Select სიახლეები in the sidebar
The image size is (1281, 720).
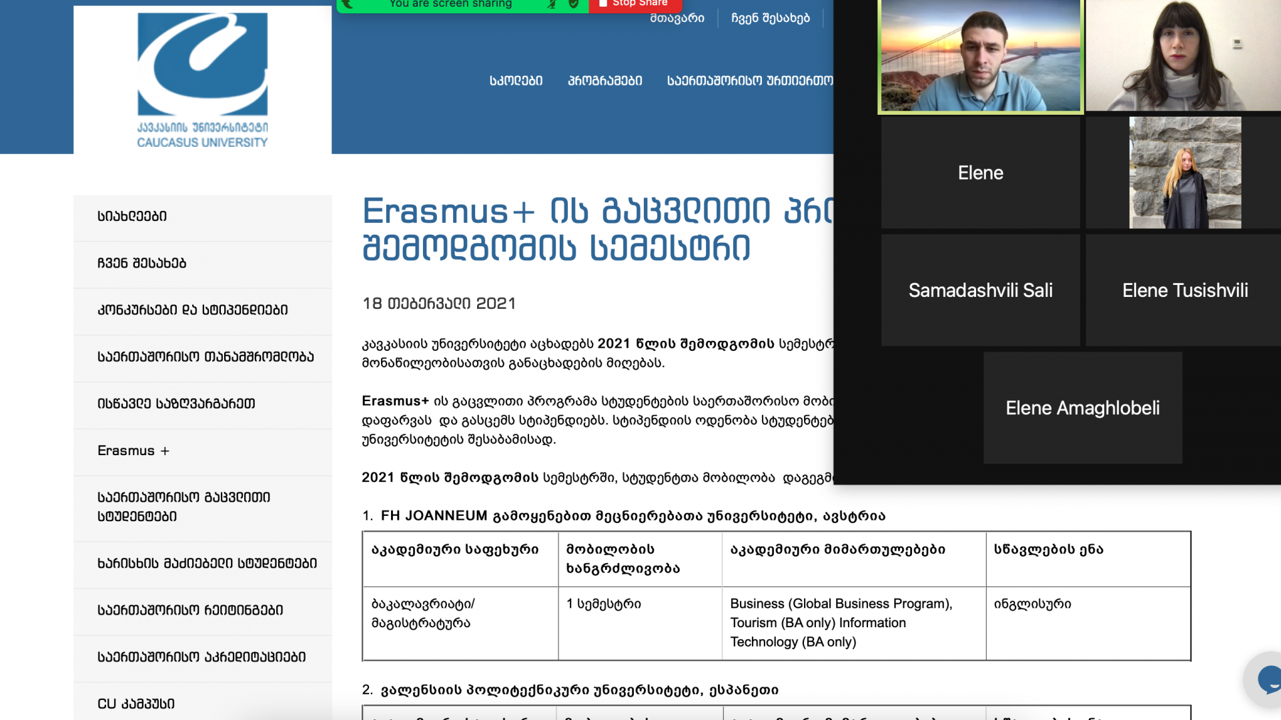click(x=202, y=217)
